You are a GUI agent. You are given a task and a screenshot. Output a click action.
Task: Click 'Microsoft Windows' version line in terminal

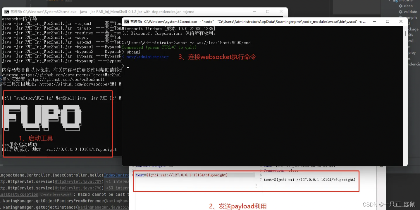pyautogui.click(x=168, y=29)
